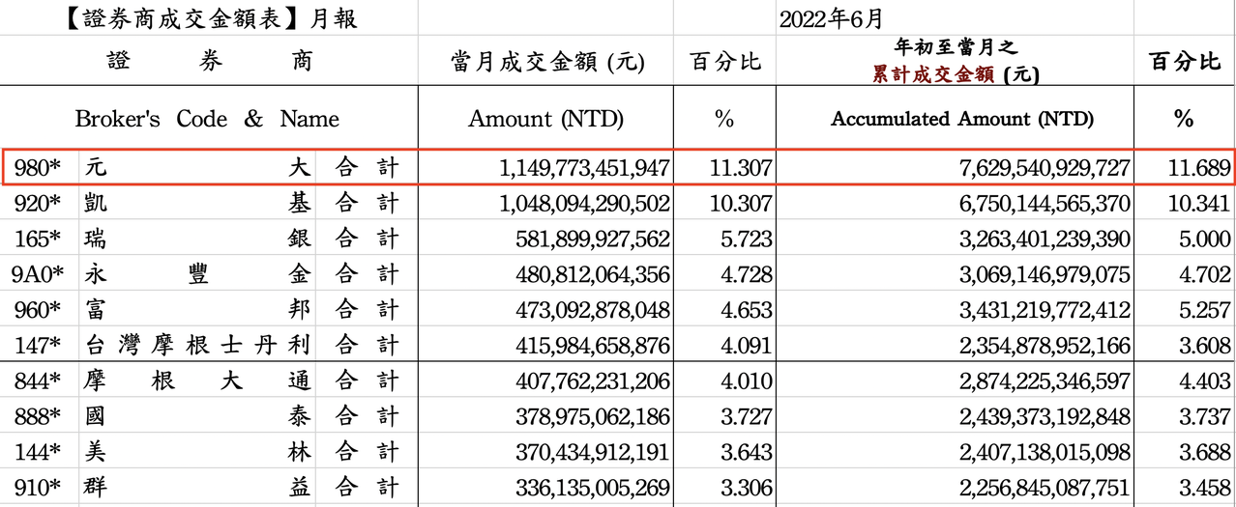Select broker code 165* cell

pyautogui.click(x=38, y=239)
